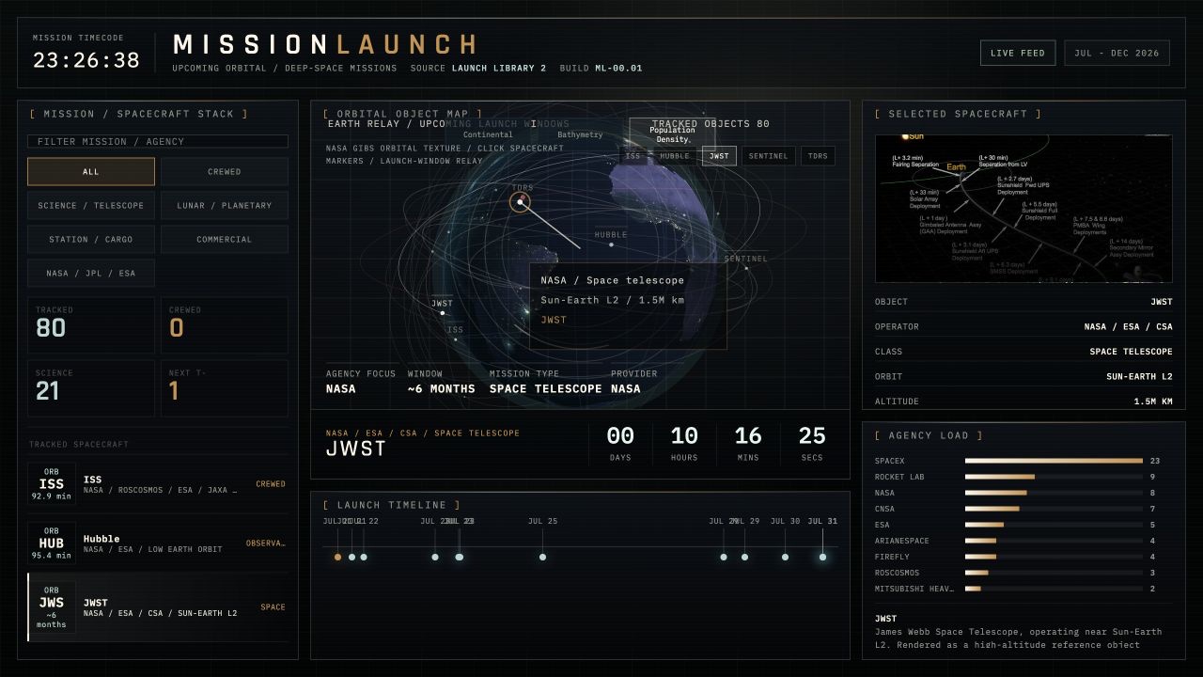The width and height of the screenshot is (1203, 677).
Task: Switch to the TDRS map tab
Action: coord(818,156)
